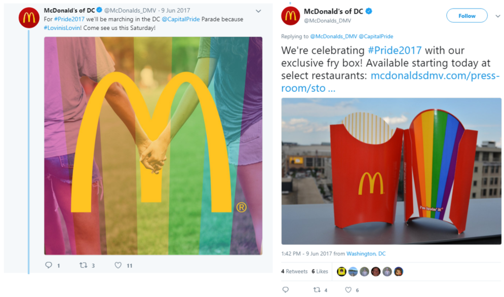Like the fry box tweet heart icon
504x297 pixels.
coord(348,289)
